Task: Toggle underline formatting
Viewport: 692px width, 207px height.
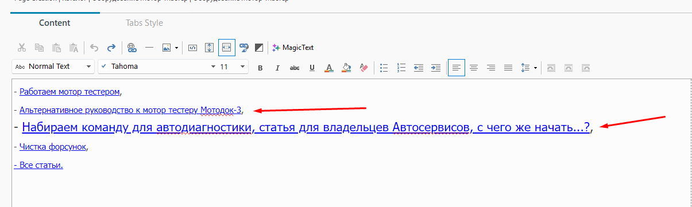Action: 312,68
